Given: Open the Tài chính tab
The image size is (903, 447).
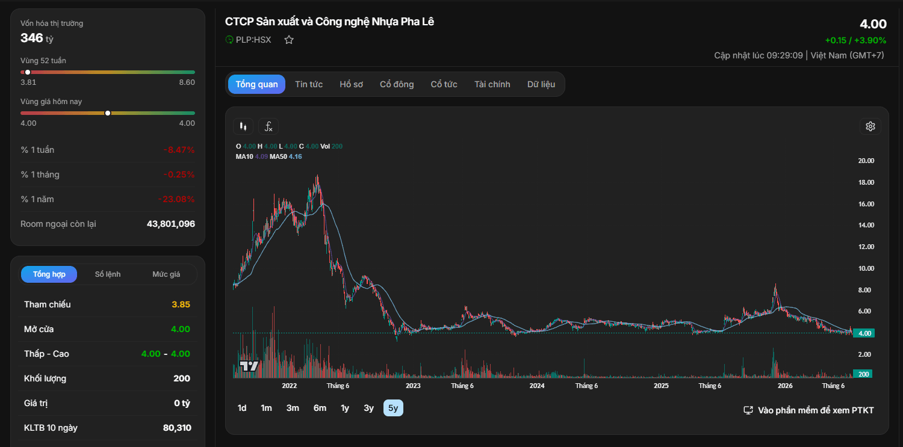Looking at the screenshot, I should coord(492,84).
